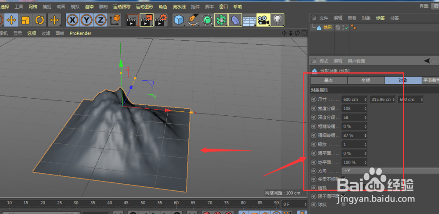
Task: Select the Move tool in the toolbar
Action: 11,20
